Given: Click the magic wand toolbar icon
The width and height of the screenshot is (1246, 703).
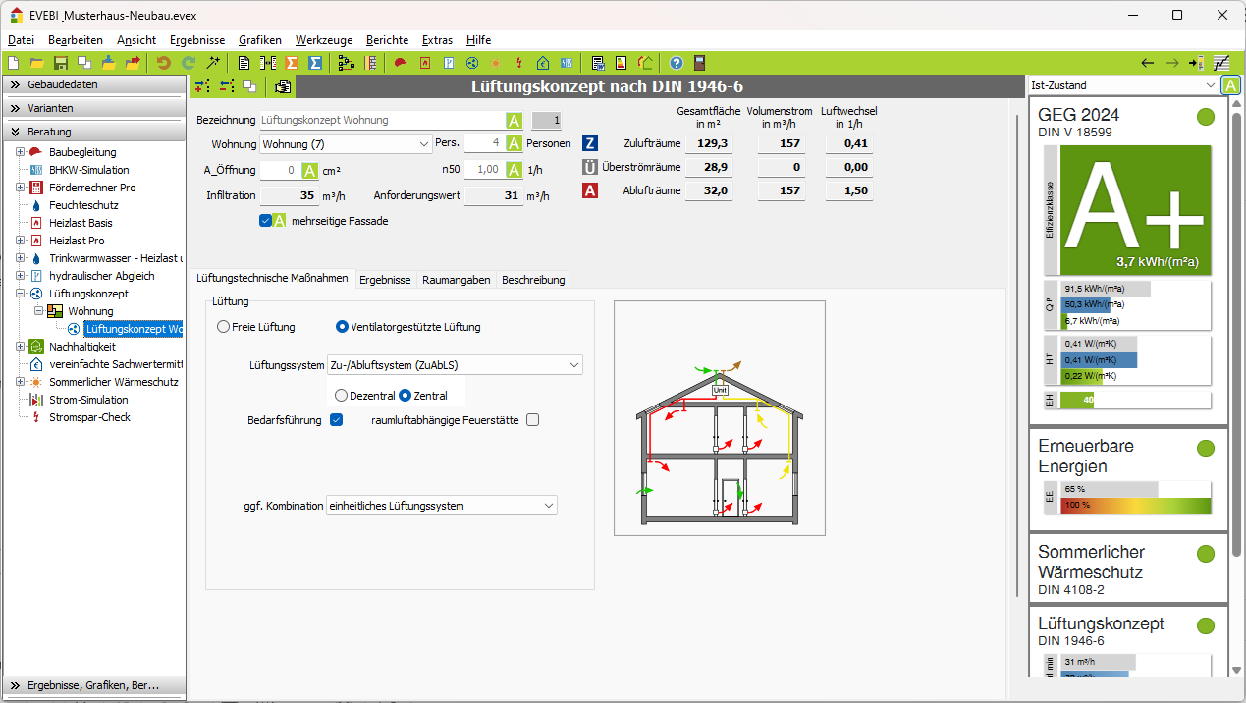Looking at the screenshot, I should pyautogui.click(x=212, y=63).
